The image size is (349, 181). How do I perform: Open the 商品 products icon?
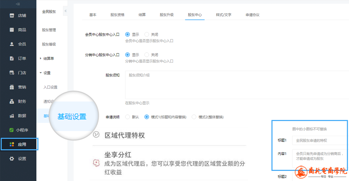pos(12,30)
